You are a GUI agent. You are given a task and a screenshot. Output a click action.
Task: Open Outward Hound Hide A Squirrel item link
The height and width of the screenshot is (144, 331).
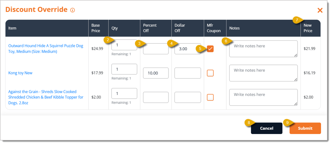(46, 49)
